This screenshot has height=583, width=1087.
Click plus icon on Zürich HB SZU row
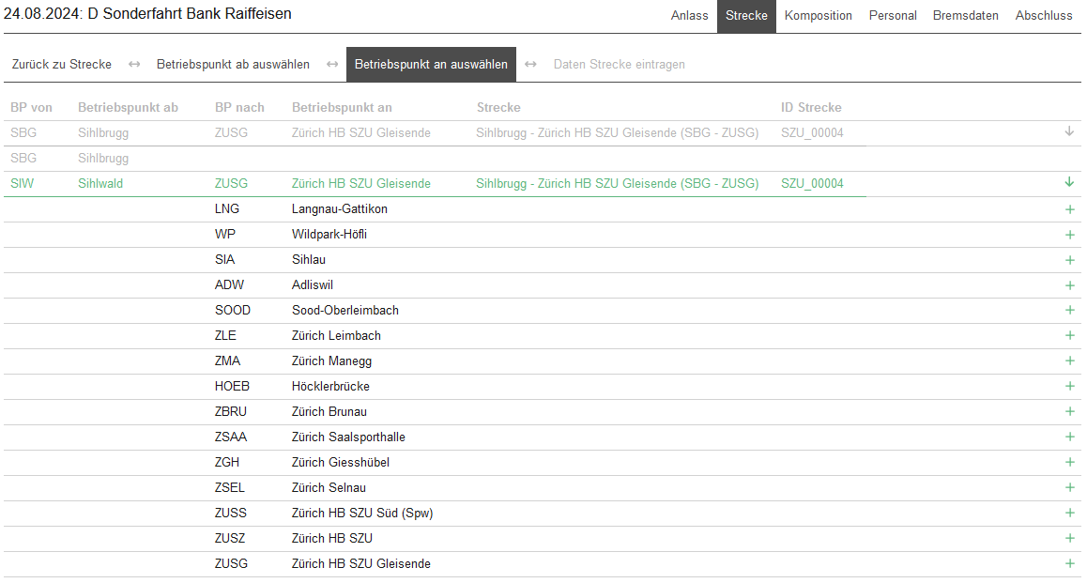[x=1069, y=539]
